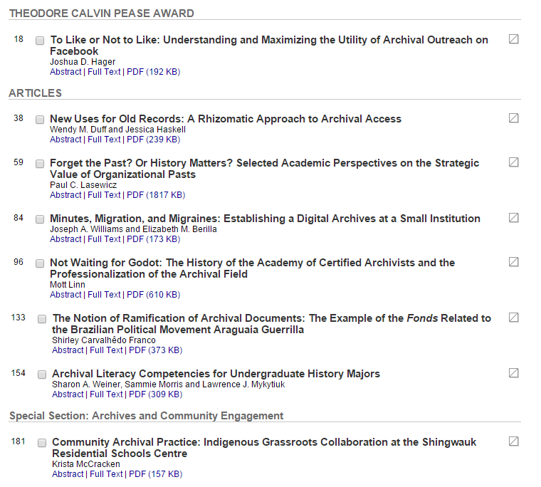Click the icon beside the Facebook outreach article

pyautogui.click(x=513, y=39)
